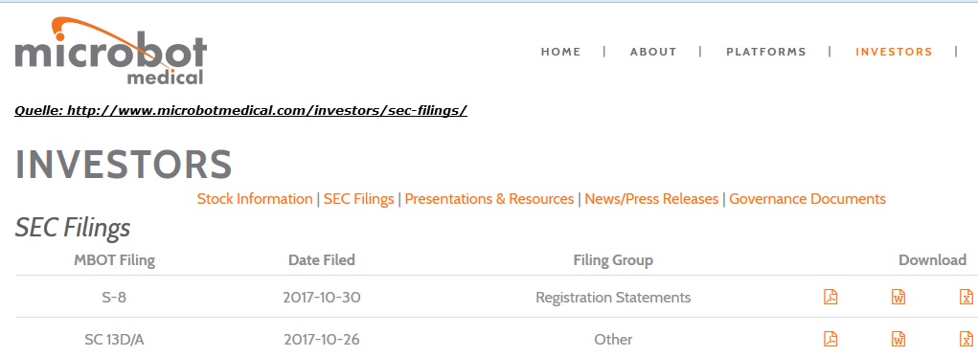Download SC 13D/A filing as PDF
Image resolution: width=978 pixels, height=357 pixels.
click(830, 339)
